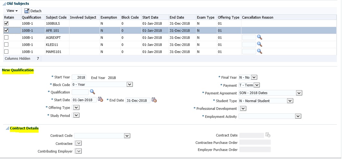This screenshot has width=343, height=159.
Task: Expand the Payment Agreement dropdown
Action: pos(299,93)
